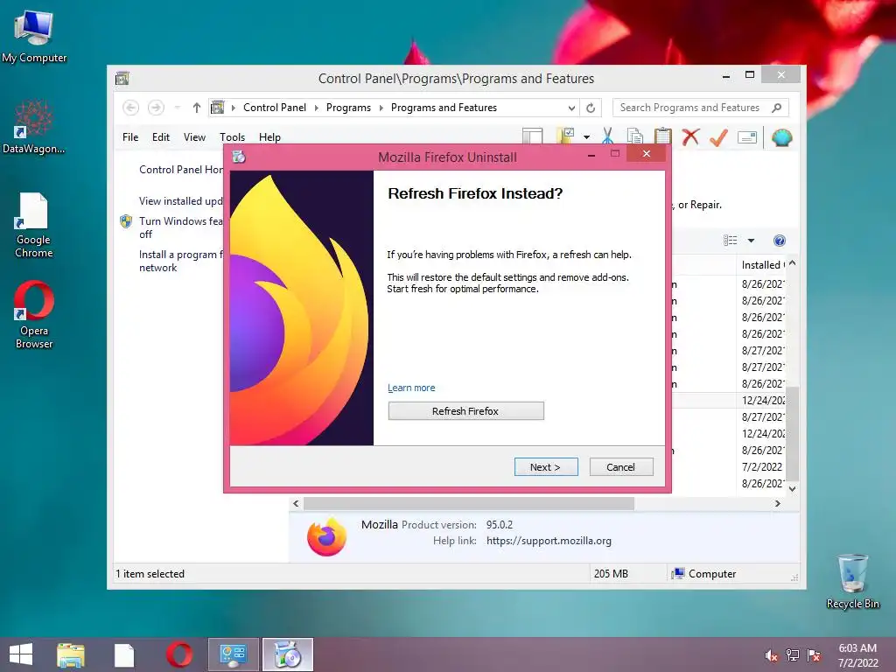The width and height of the screenshot is (896, 672).
Task: Open the File menu
Action: tap(130, 137)
